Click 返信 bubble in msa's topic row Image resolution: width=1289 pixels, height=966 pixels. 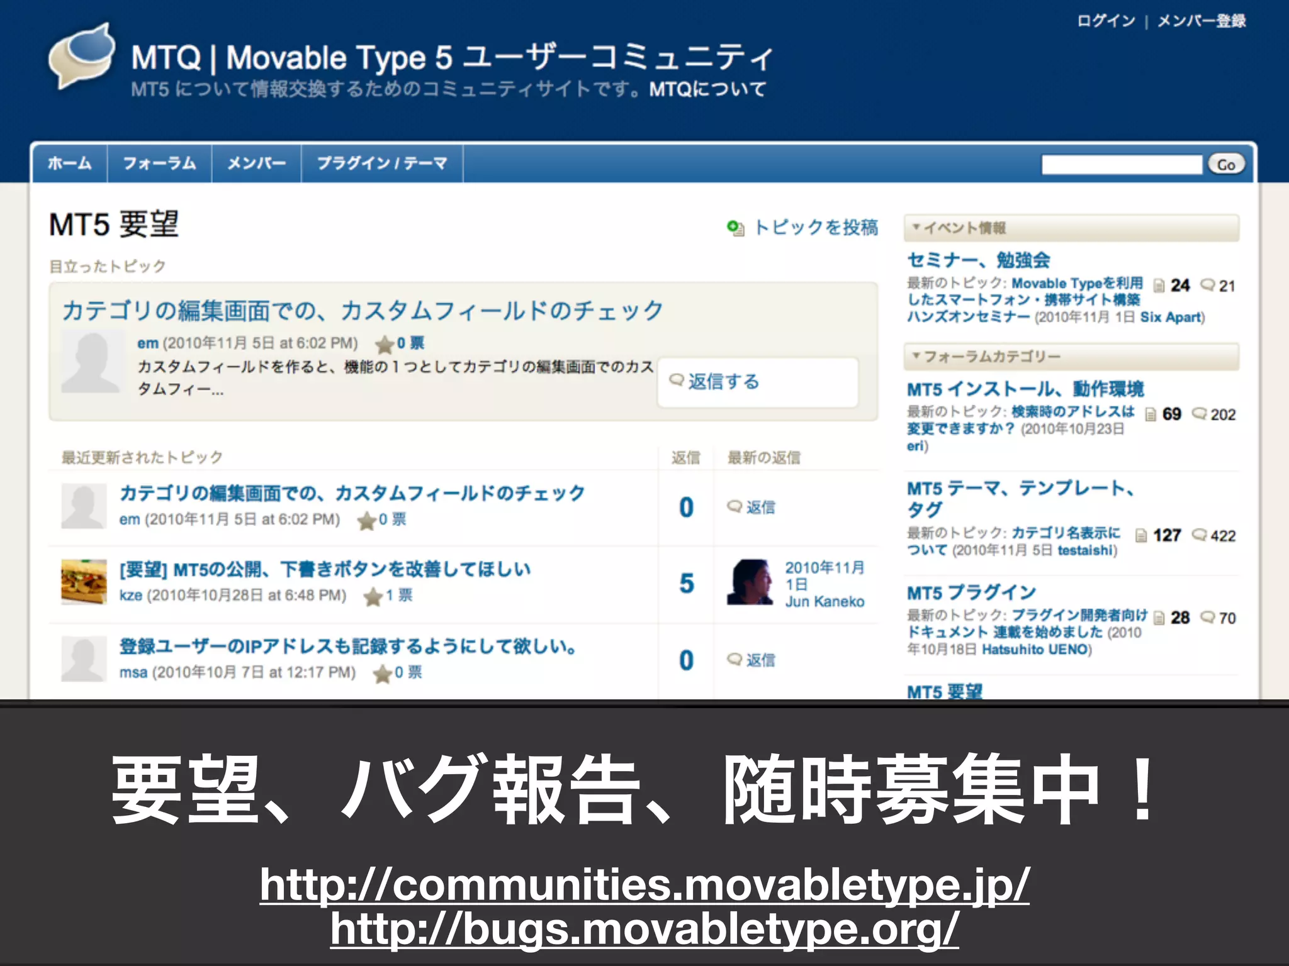(751, 660)
